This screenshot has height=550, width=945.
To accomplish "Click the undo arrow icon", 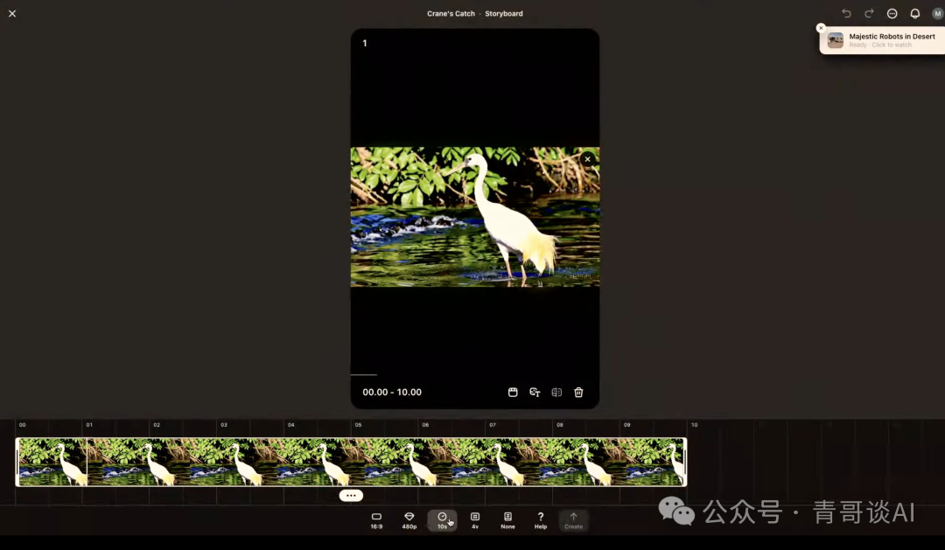I will [x=846, y=14].
